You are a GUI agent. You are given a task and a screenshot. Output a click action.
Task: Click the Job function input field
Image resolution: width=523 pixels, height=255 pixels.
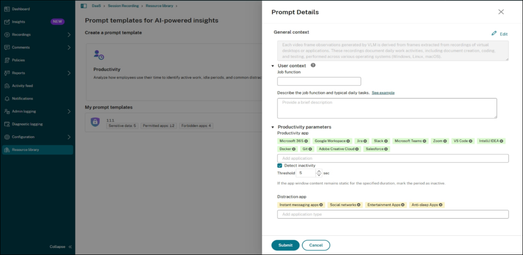point(319,81)
